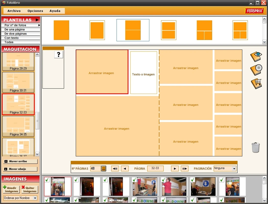Click the Añadir imágenes button
Viewport: 268px width, 204px height.
[11, 189]
